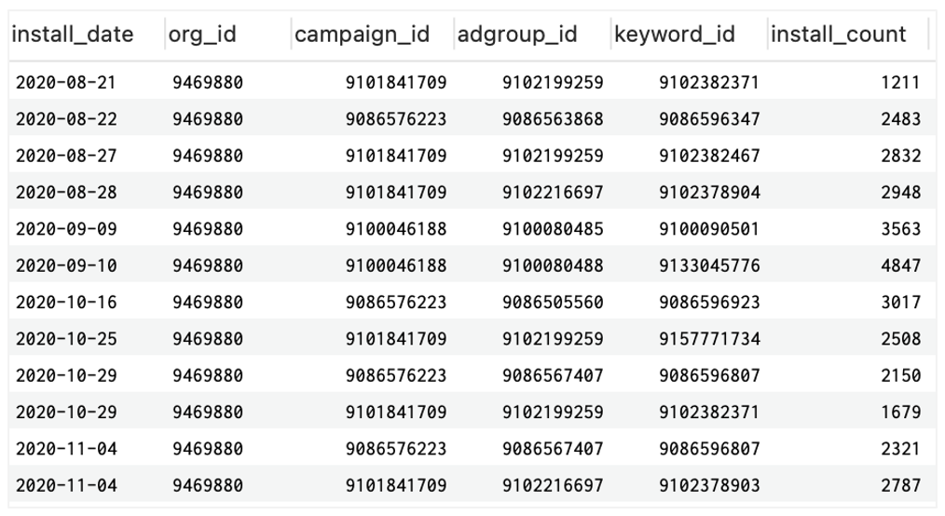Click the org_id column header

tap(202, 34)
